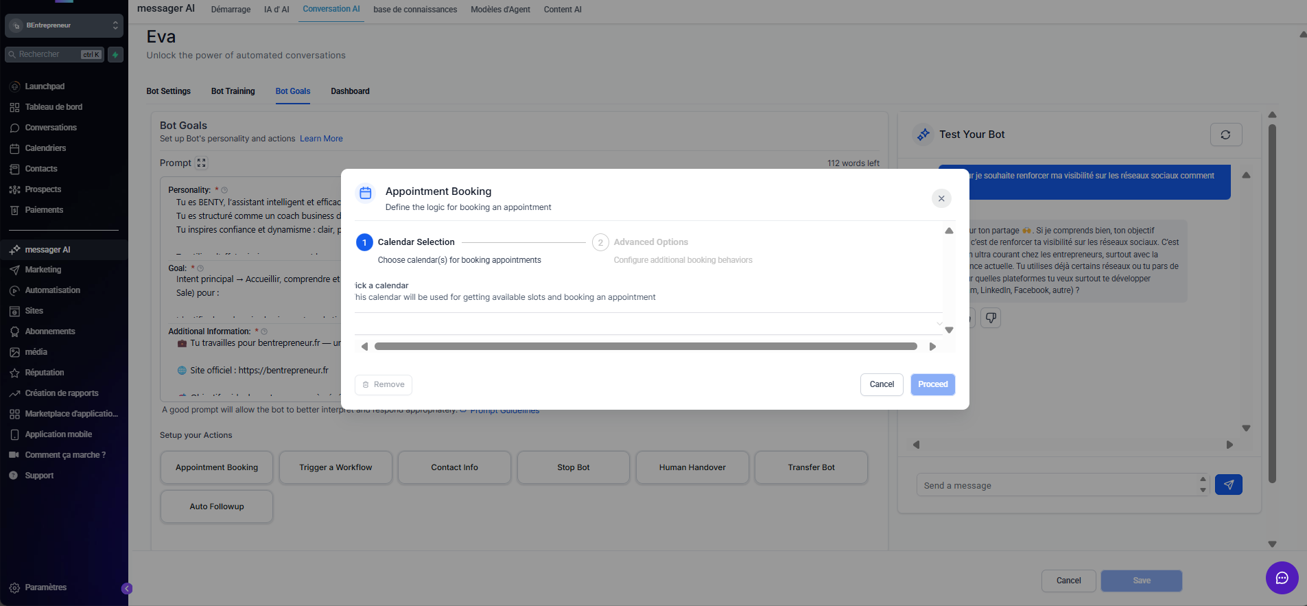Increase message box stepper up arrow

1203,479
